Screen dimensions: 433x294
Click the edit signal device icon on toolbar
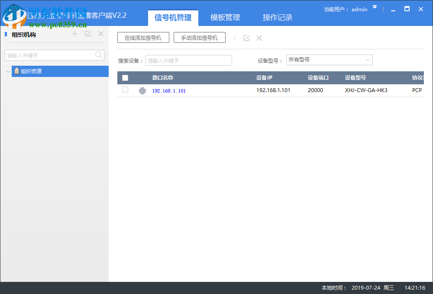pos(246,38)
